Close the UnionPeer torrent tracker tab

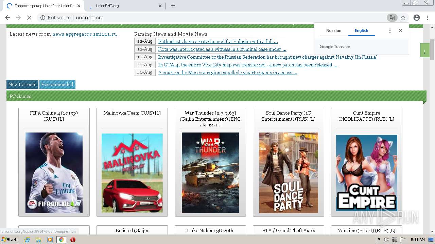tap(79, 6)
